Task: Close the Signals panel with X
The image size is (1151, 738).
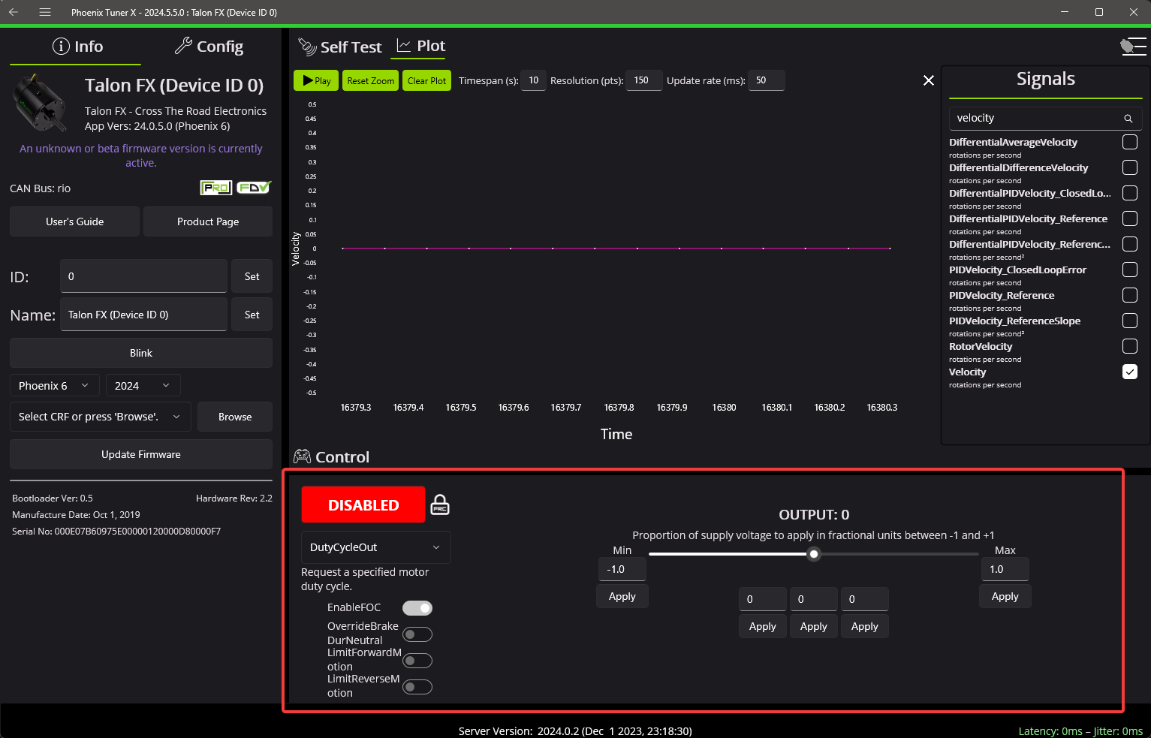Action: pos(929,80)
